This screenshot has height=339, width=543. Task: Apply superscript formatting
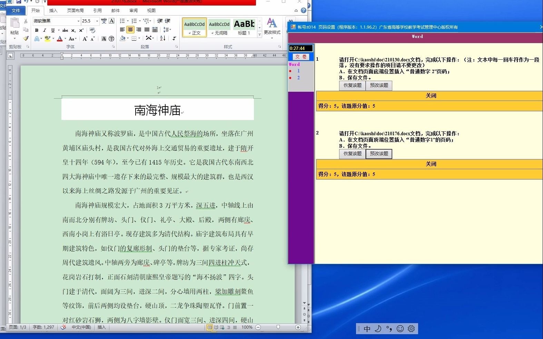coord(81,30)
